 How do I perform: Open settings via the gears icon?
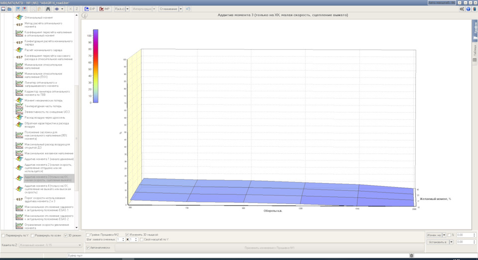click(462, 9)
